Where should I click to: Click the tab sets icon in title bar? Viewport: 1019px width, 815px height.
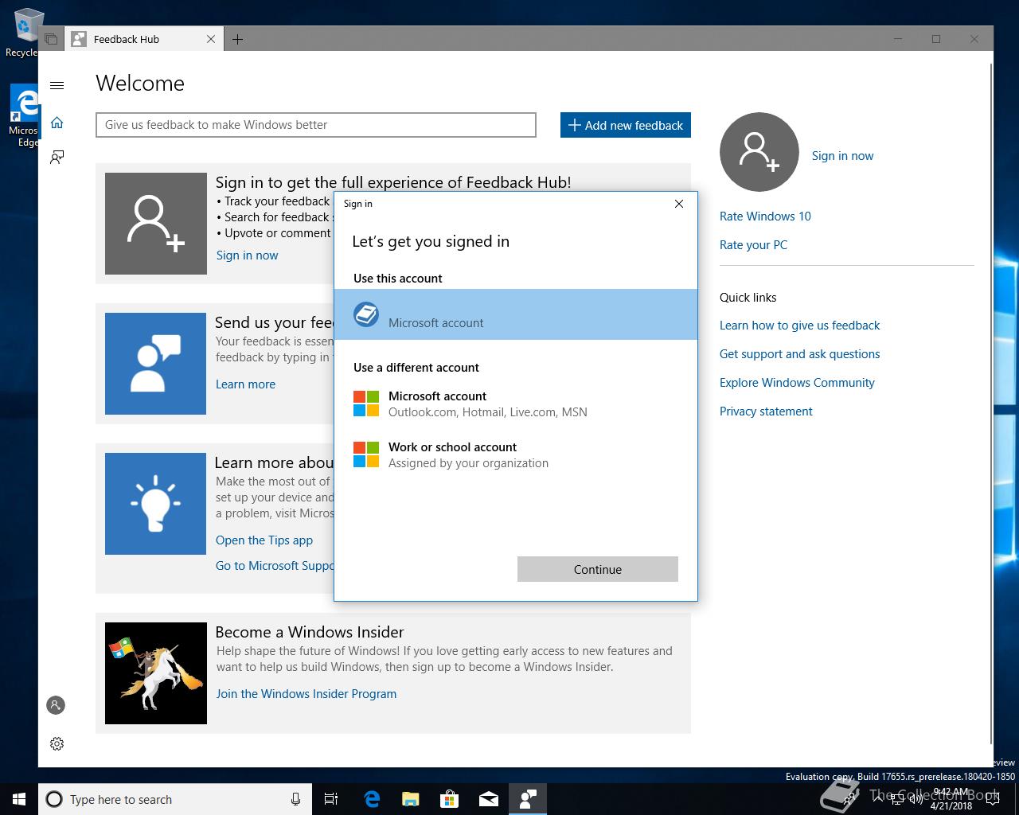[51, 39]
